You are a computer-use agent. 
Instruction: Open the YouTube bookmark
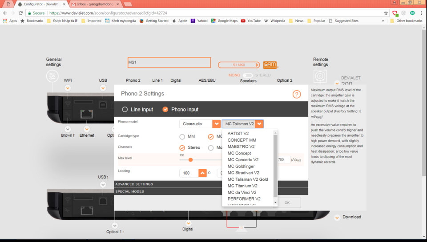[251, 21]
